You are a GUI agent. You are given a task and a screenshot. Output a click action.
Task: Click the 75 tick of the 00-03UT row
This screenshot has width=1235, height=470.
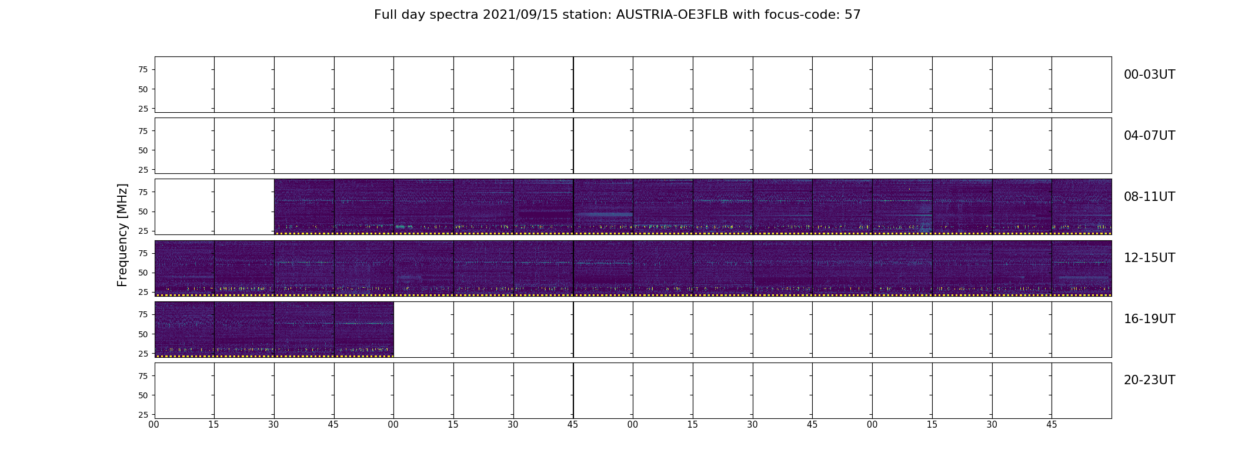[143, 69]
